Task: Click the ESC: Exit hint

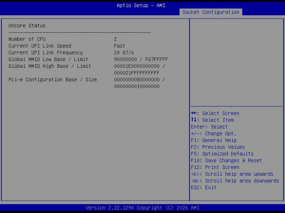Action: (x=203, y=188)
